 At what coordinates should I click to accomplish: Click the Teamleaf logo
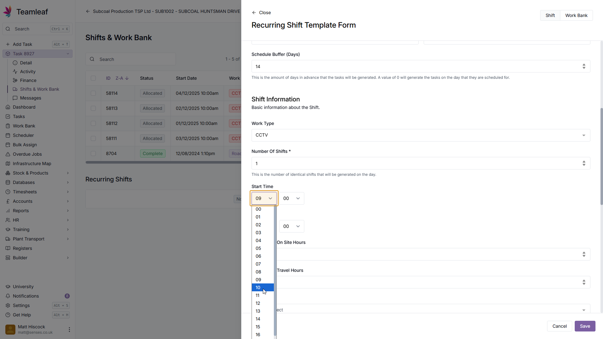click(x=8, y=12)
